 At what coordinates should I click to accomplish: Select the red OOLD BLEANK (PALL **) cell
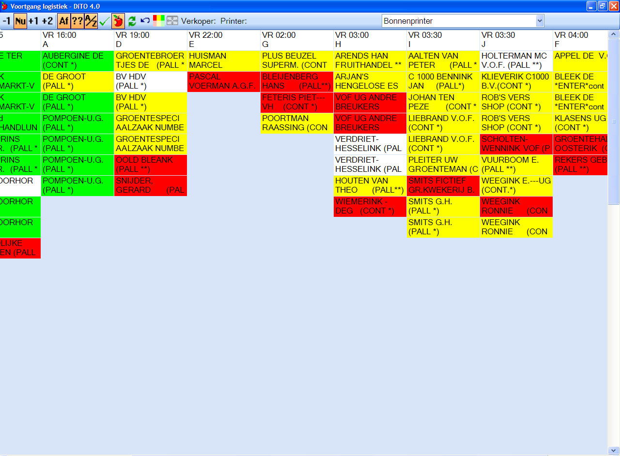[151, 165]
